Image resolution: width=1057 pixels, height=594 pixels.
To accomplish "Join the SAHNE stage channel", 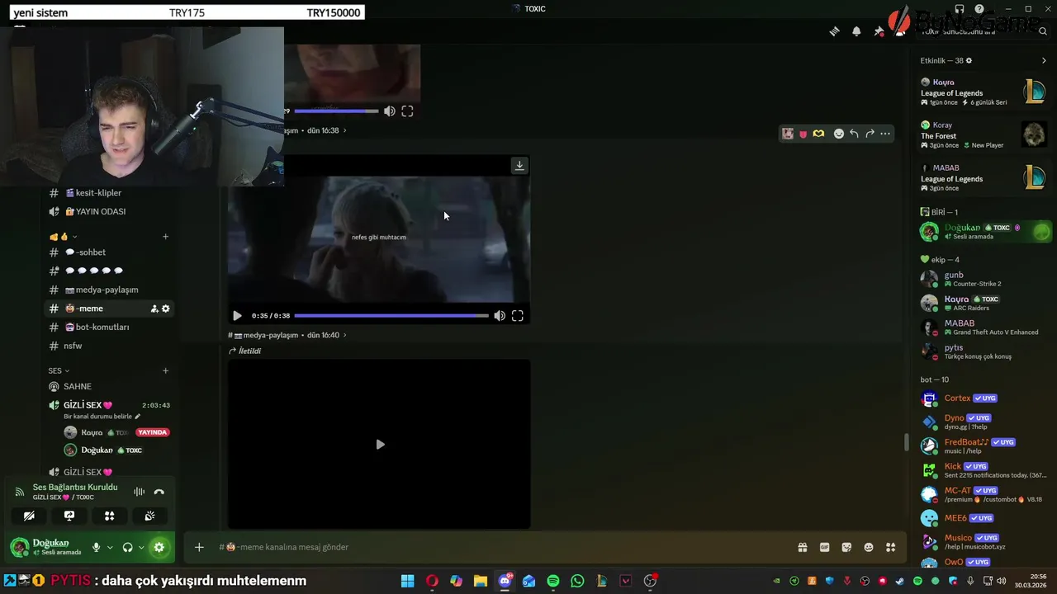I will pos(110,386).
